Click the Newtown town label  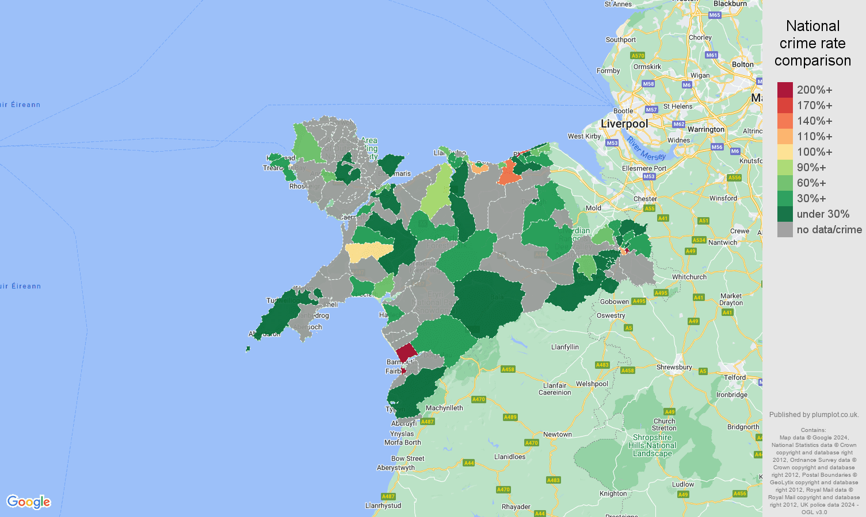(x=558, y=434)
